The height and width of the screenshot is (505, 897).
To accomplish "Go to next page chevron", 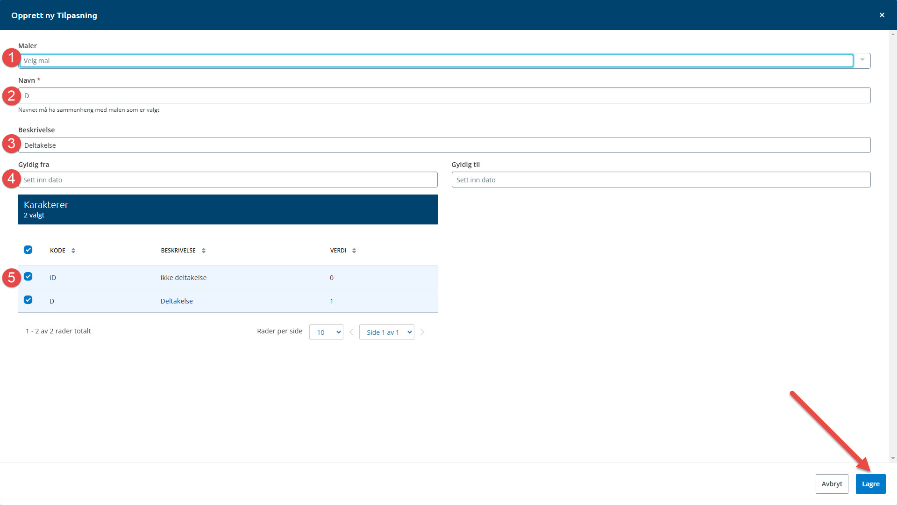I will click(422, 332).
